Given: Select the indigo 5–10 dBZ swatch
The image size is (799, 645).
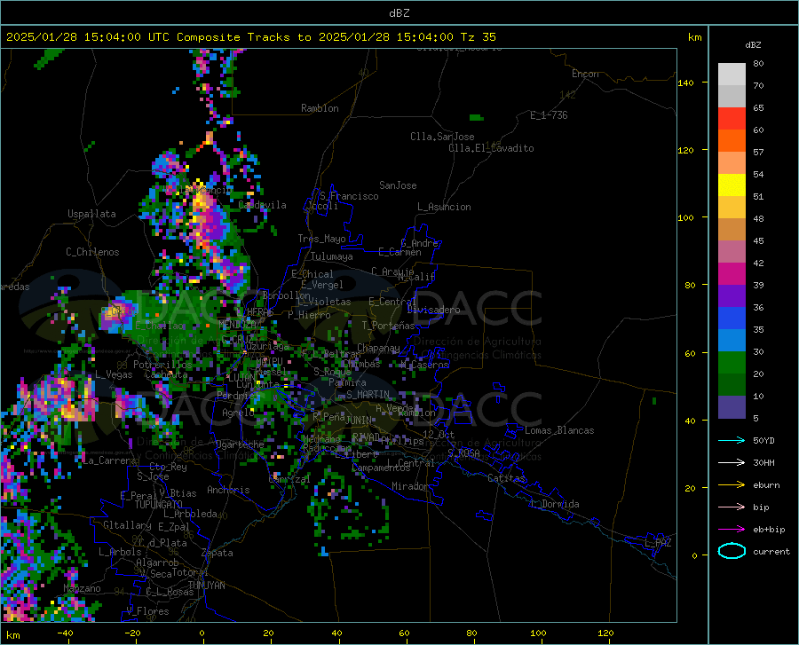Looking at the screenshot, I should pos(732,408).
